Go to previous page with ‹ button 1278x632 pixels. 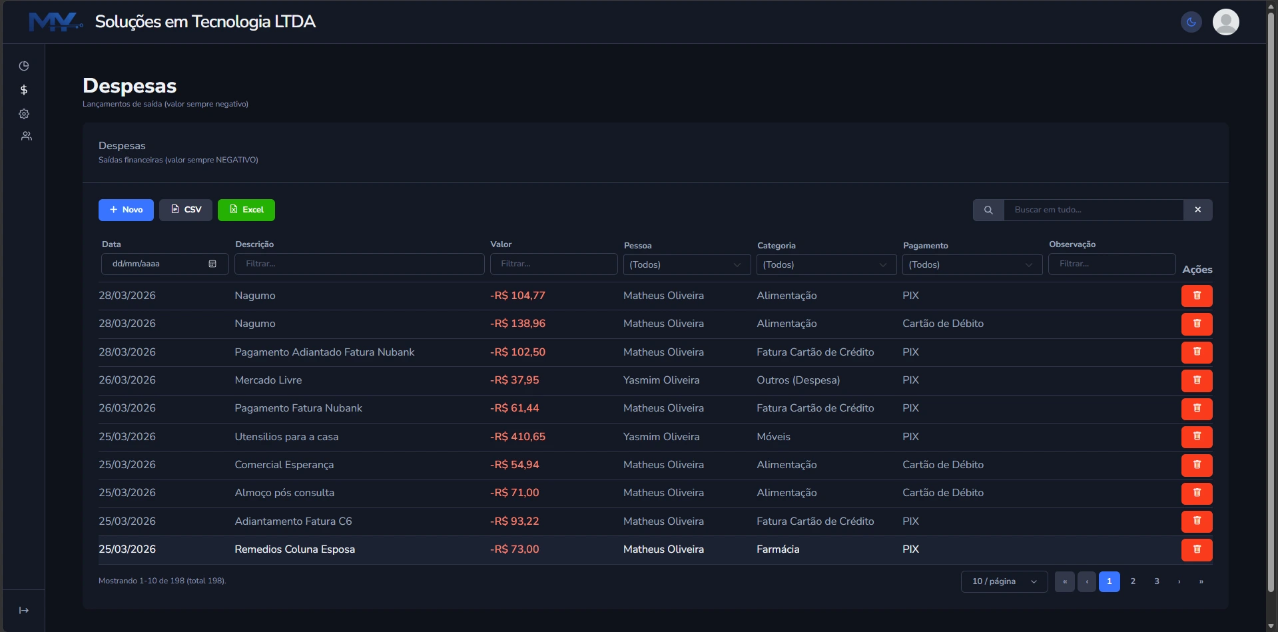[1087, 581]
